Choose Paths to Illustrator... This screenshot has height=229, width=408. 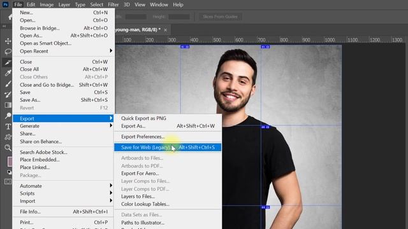pos(168,223)
